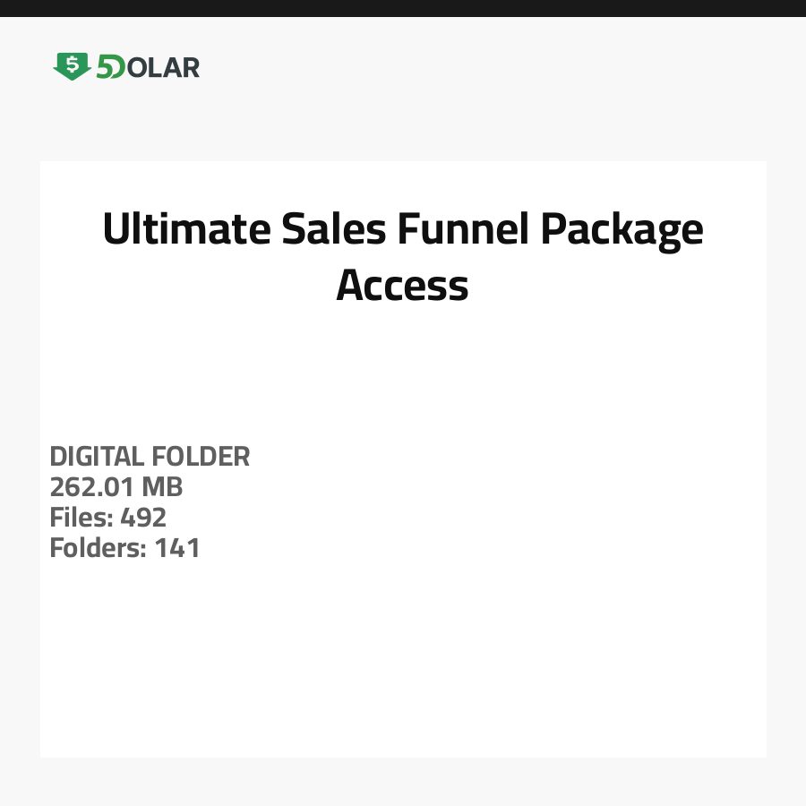Click the 262.01 MB size text
Viewport: 806px width, 806px height.
(116, 487)
